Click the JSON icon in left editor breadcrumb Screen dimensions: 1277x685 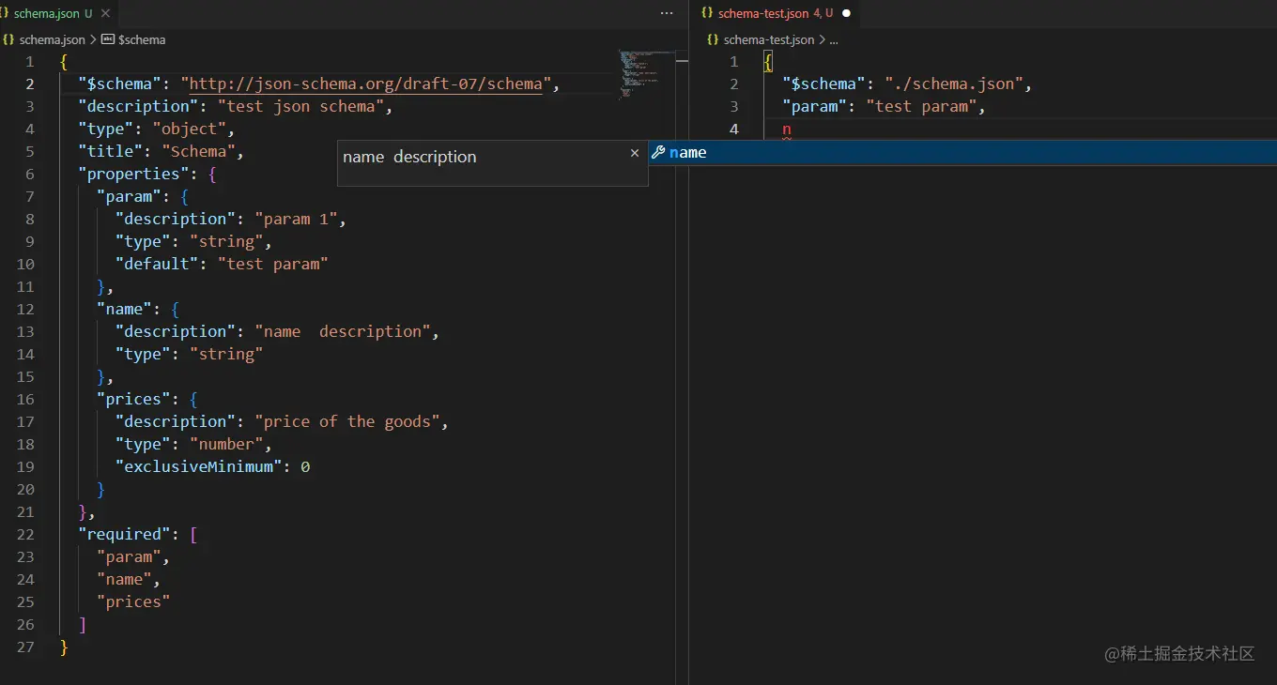(x=8, y=39)
